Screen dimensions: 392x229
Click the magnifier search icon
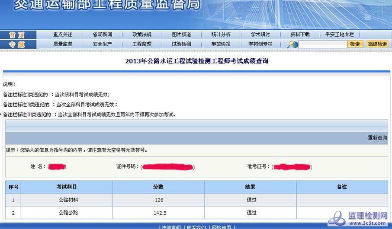(x=293, y=44)
